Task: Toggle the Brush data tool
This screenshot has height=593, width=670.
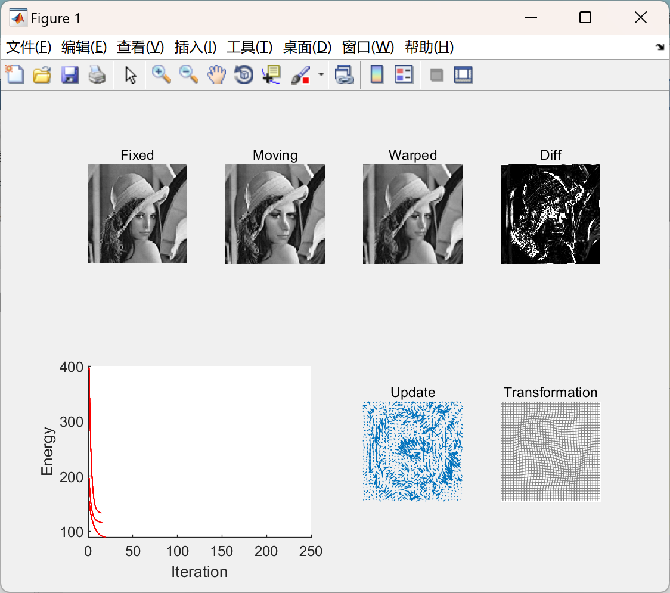Action: click(x=300, y=74)
